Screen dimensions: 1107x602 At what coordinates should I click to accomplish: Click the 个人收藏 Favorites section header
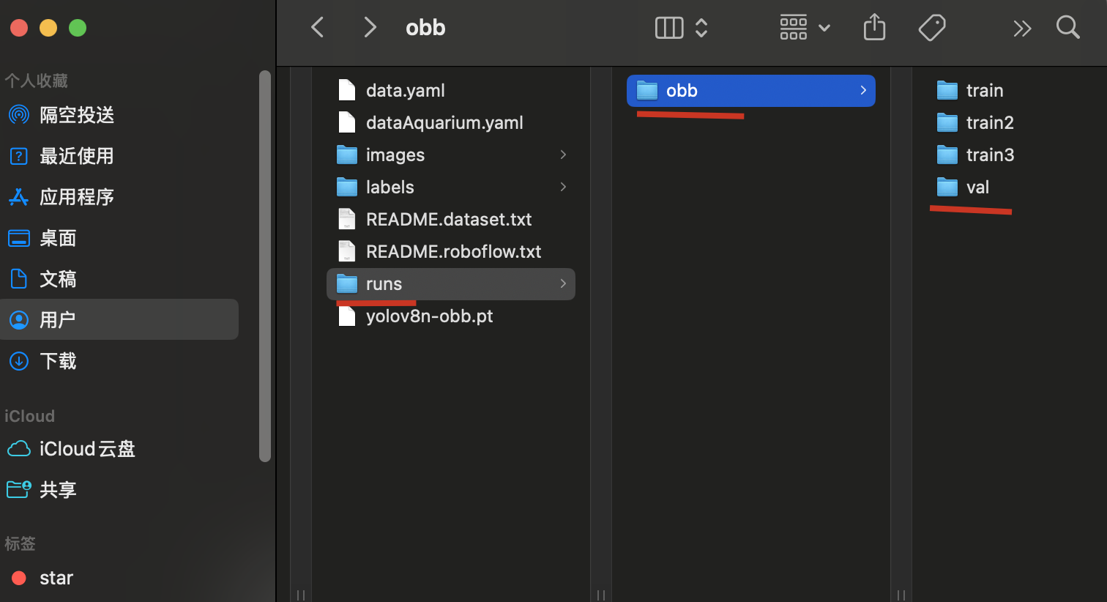click(36, 81)
